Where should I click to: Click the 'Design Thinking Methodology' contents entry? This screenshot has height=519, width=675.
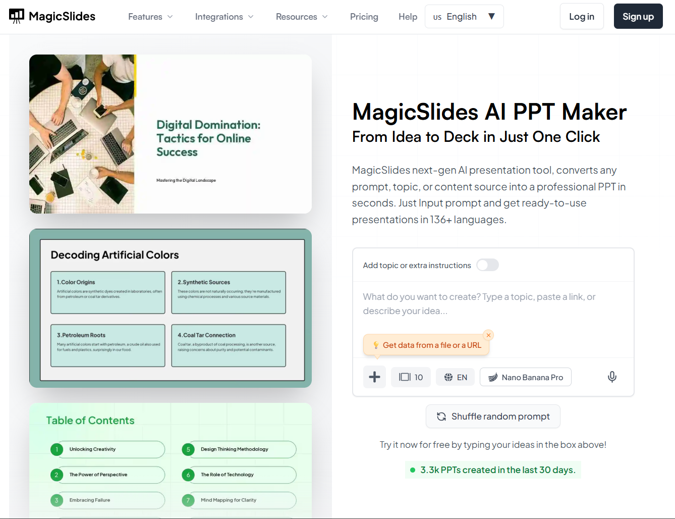pyautogui.click(x=239, y=449)
